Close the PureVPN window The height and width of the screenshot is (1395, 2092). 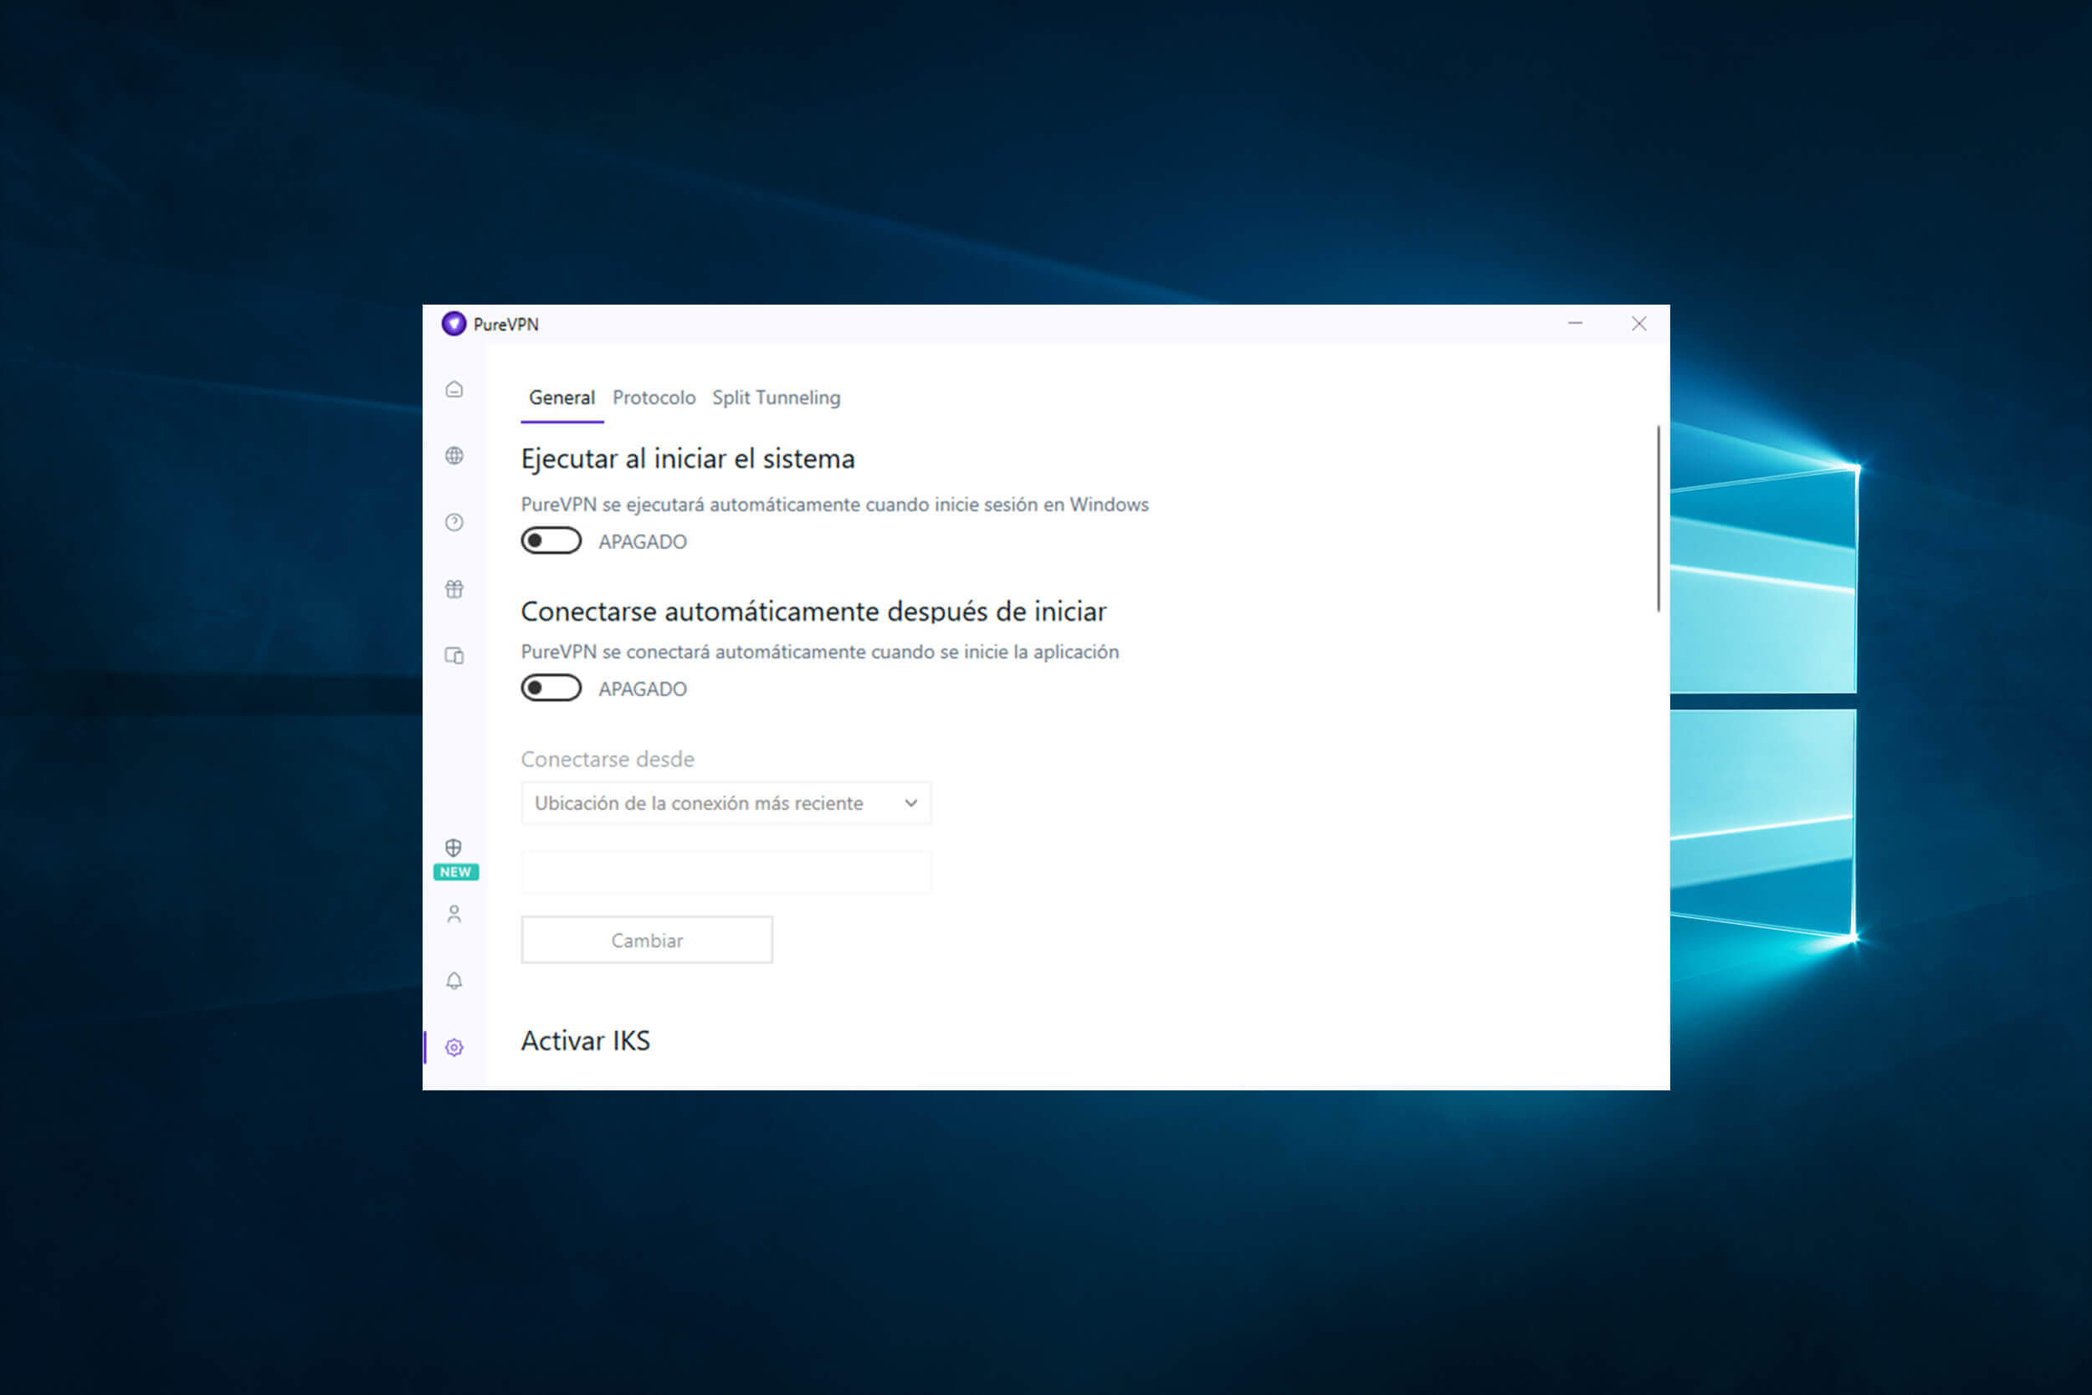(x=1638, y=324)
